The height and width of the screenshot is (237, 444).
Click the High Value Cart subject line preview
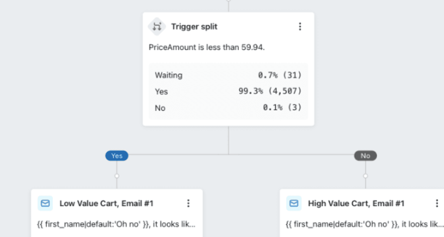[365, 224]
